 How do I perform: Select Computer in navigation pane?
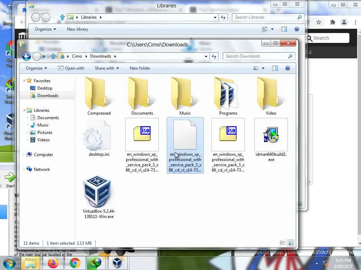coord(43,155)
